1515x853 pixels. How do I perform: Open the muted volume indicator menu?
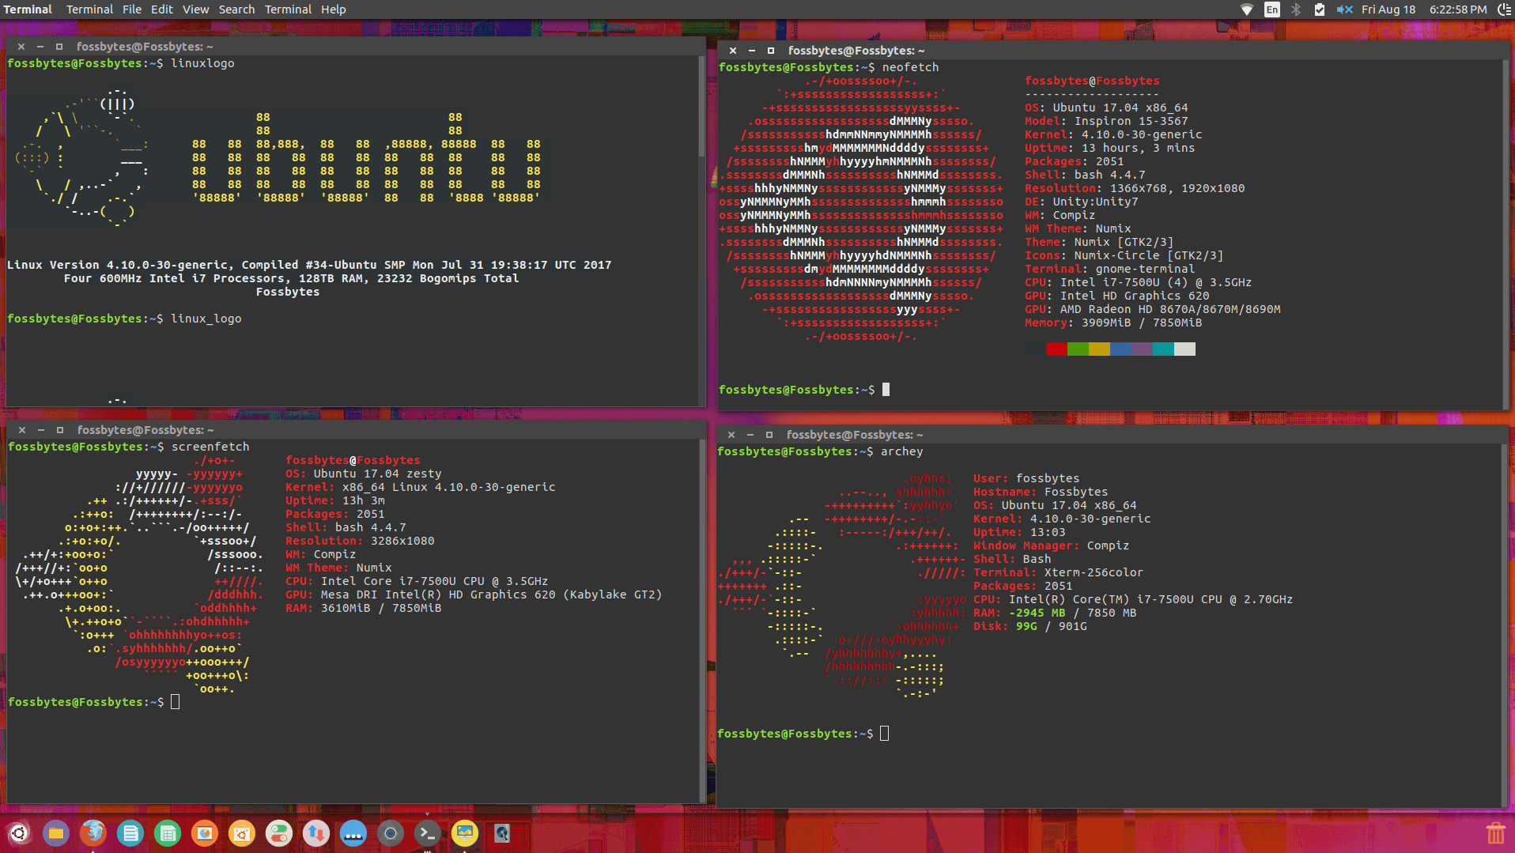pyautogui.click(x=1344, y=9)
